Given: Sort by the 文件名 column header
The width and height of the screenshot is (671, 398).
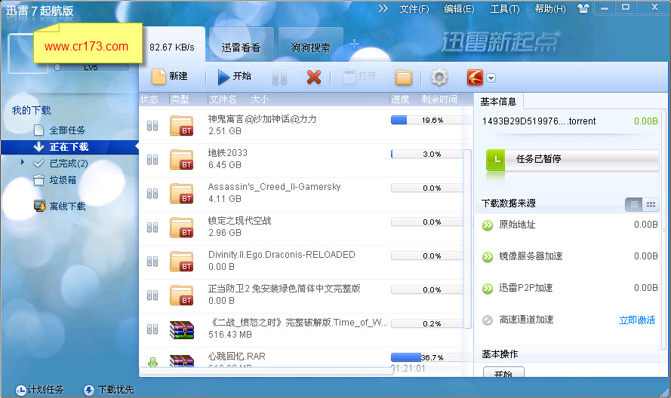Looking at the screenshot, I should [223, 99].
